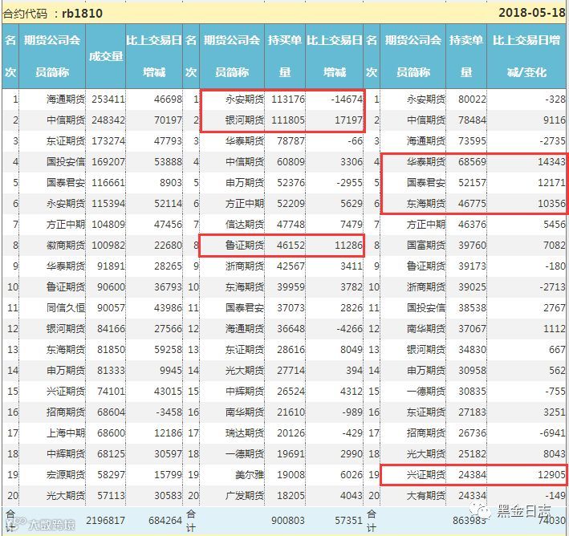Image resolution: width=569 pixels, height=536 pixels.
Task: Click 光大期货 short change 8043
Action: click(x=554, y=454)
